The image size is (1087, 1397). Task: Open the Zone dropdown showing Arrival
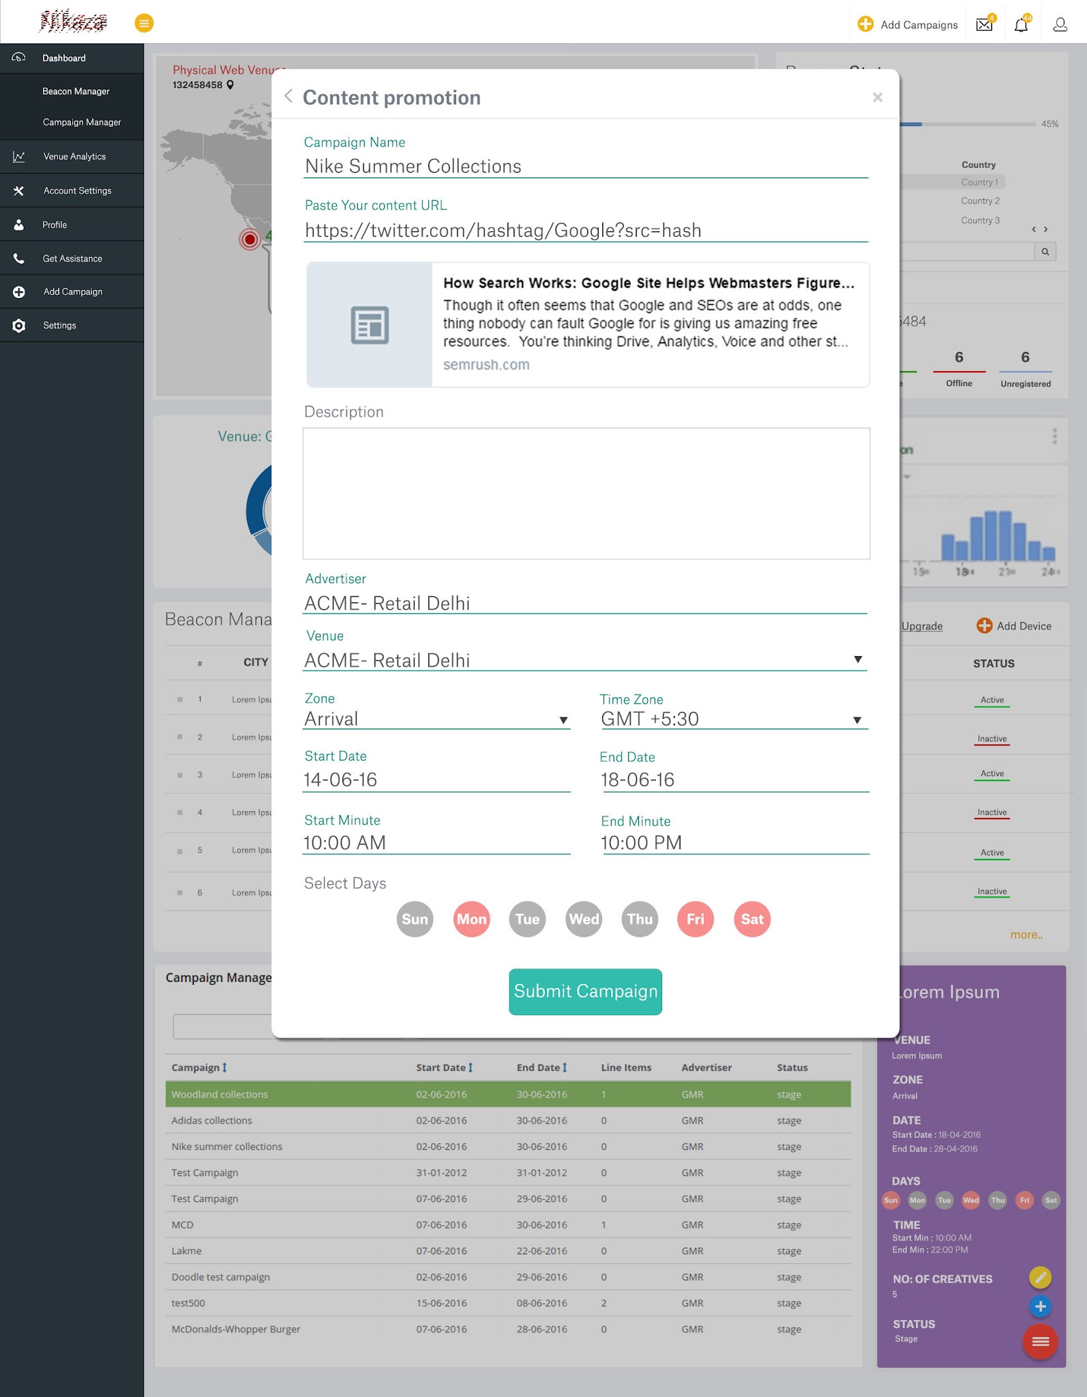(436, 719)
